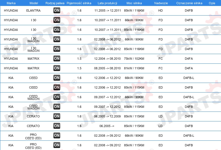
Task: Select PRO CEE'D (ED) model in the 85kW row
Action: (x=33, y=146)
